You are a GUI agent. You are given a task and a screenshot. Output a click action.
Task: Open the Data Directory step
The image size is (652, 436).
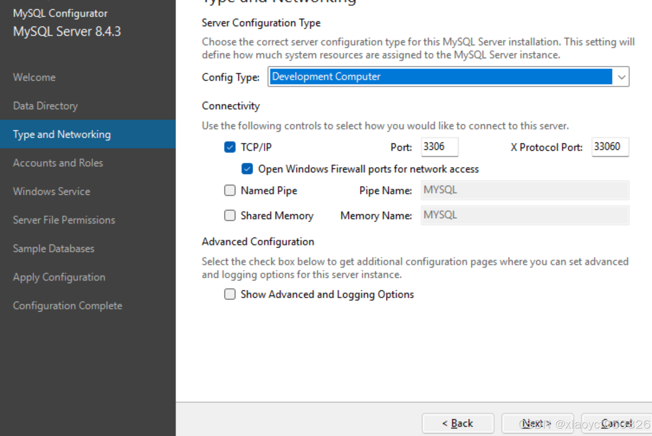45,106
